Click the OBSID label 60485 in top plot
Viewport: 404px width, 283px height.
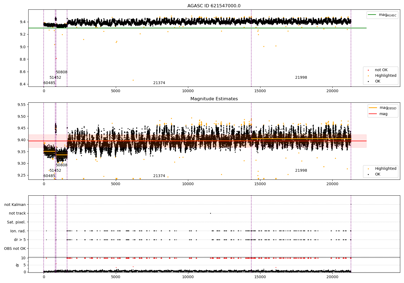point(49,83)
